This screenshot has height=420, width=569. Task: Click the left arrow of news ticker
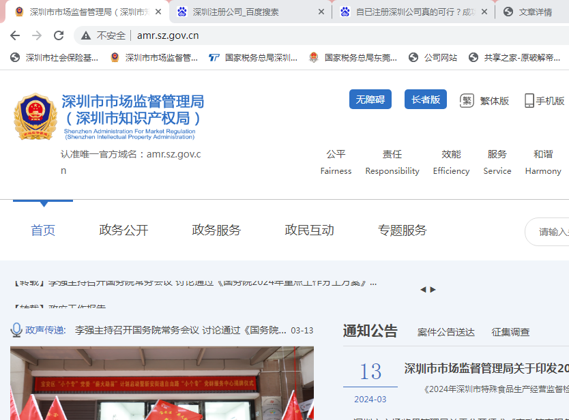click(423, 290)
